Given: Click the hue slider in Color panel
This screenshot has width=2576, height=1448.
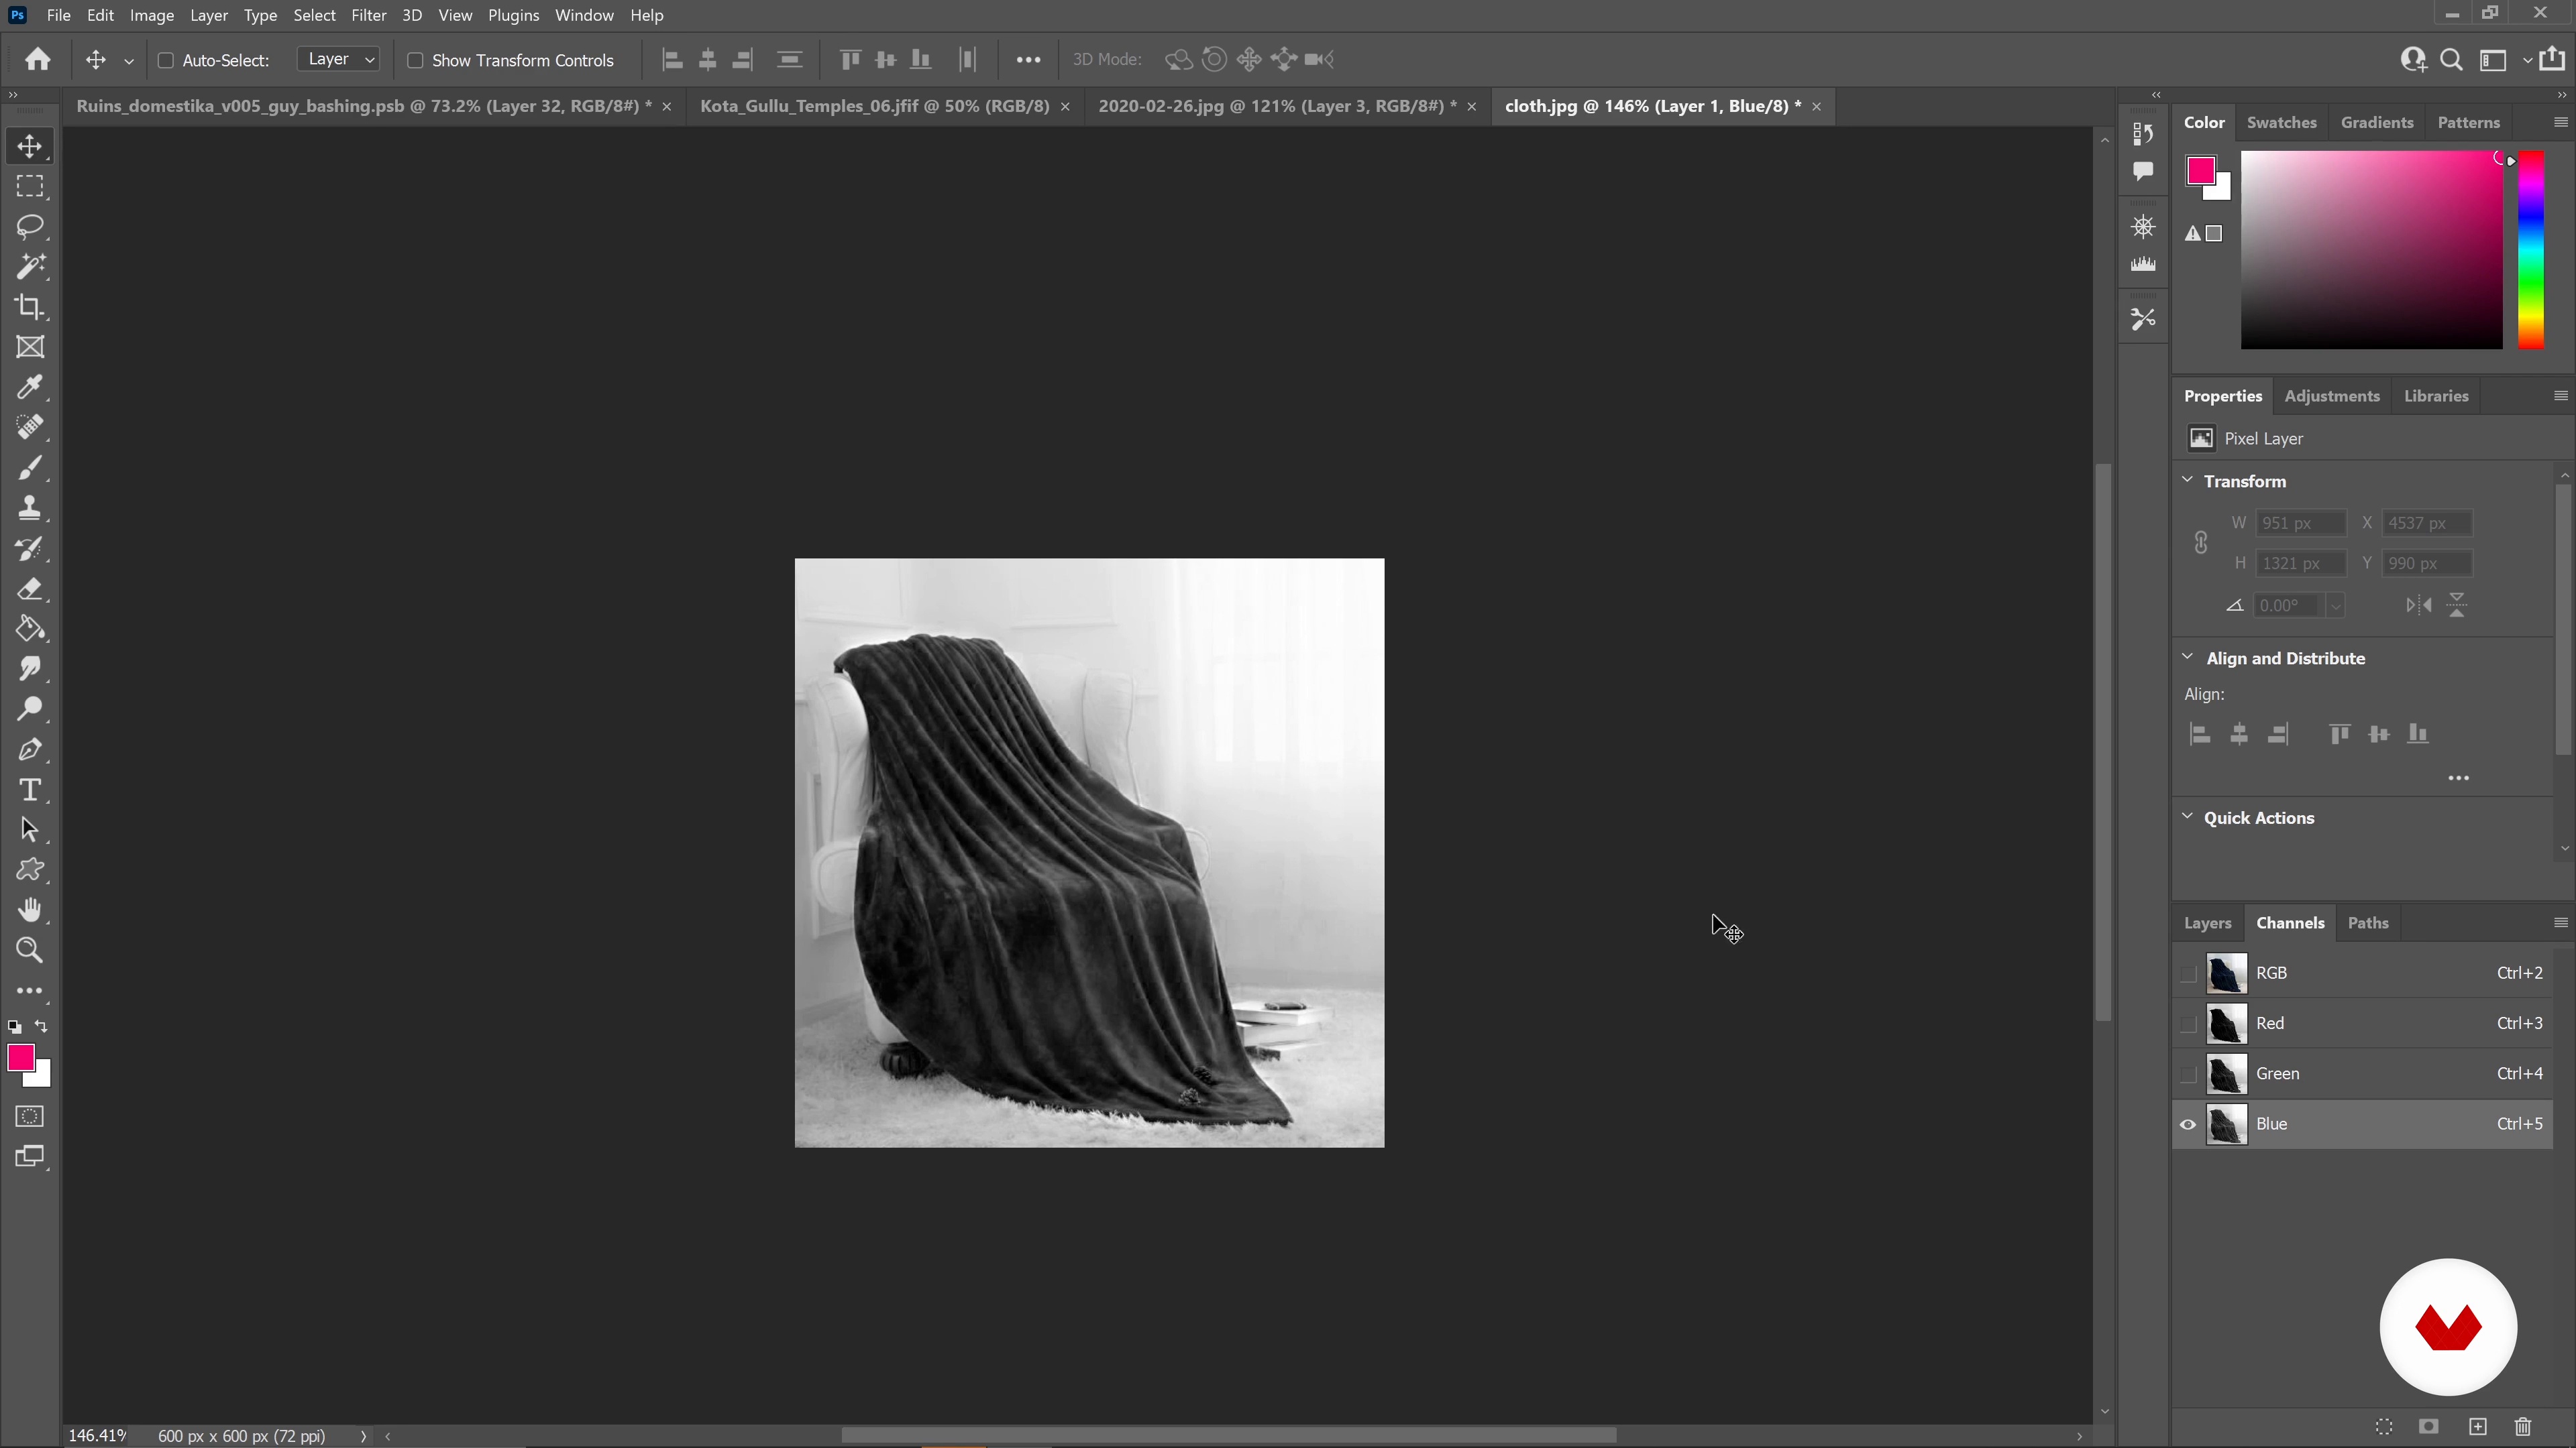Looking at the screenshot, I should coord(2530,250).
